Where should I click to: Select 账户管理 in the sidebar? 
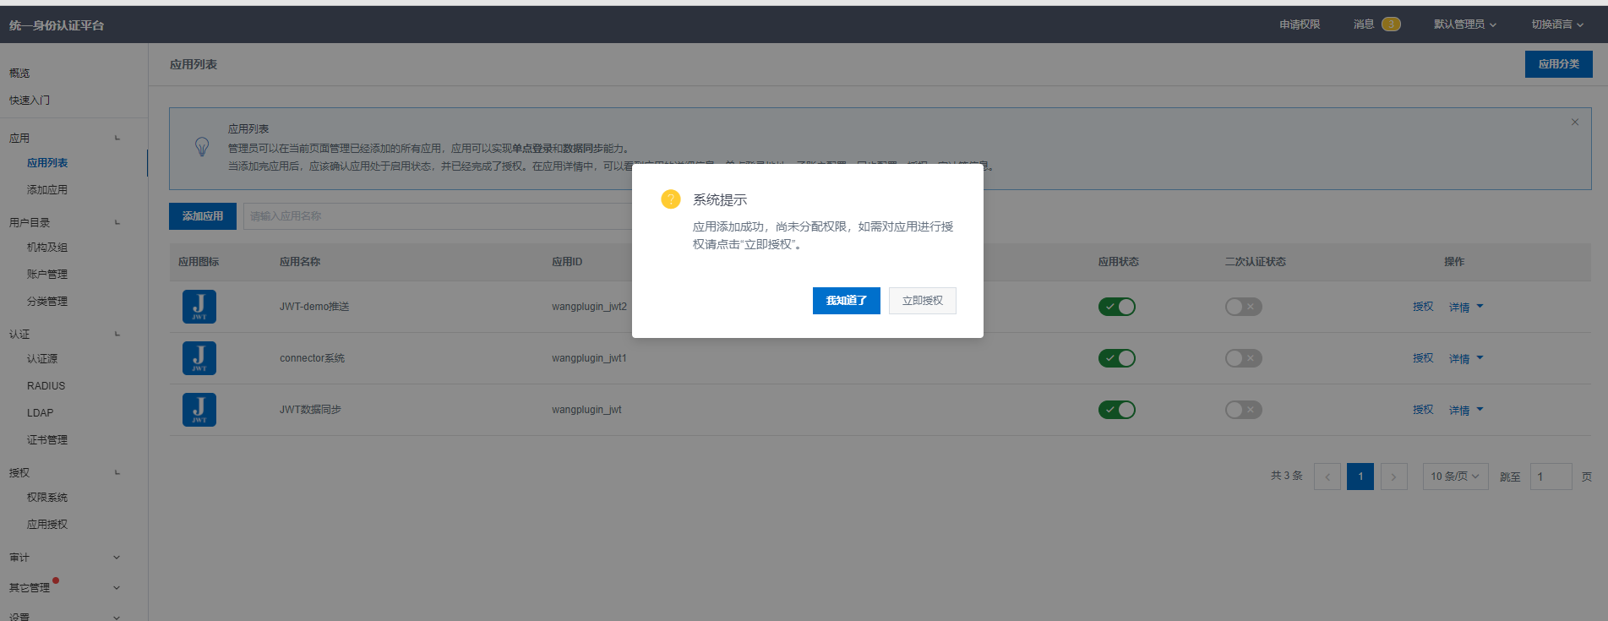47,275
